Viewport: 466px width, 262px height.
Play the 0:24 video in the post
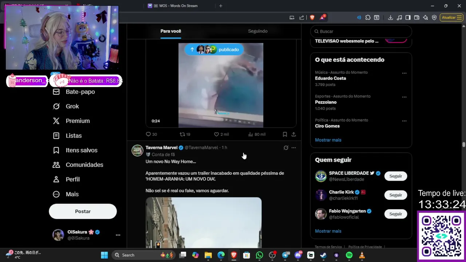click(x=221, y=85)
